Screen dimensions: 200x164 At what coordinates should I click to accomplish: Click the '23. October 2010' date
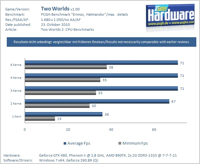(x=55, y=25)
